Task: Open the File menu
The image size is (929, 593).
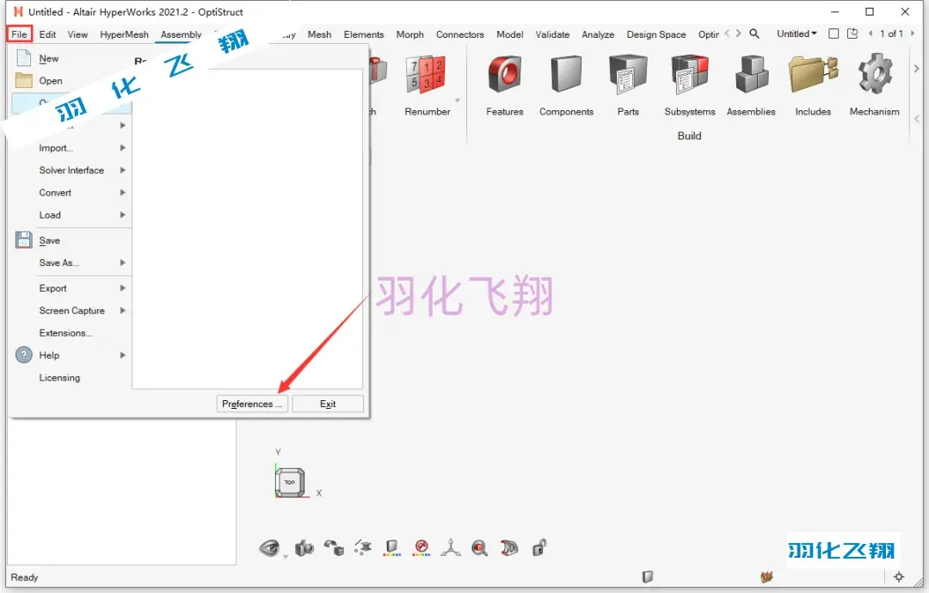Action: pyautogui.click(x=19, y=34)
